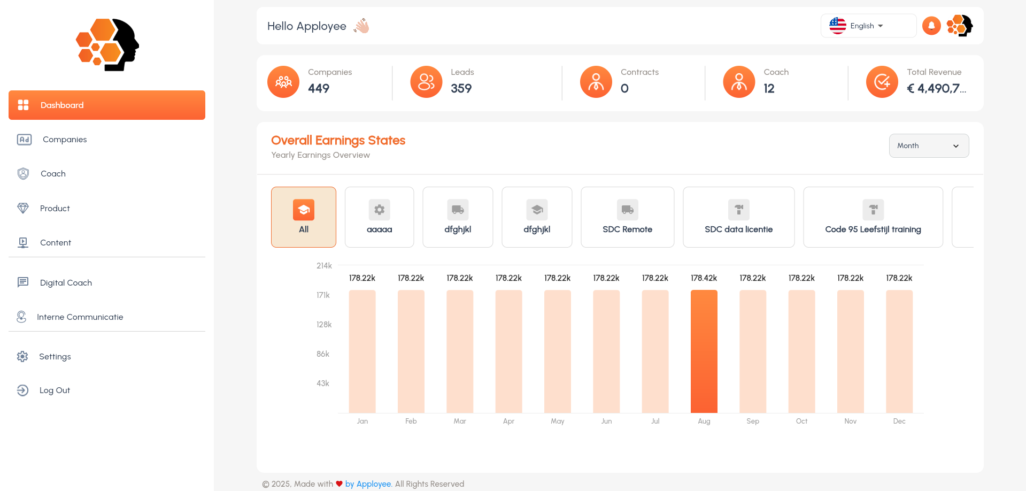The width and height of the screenshot is (1026, 491).
Task: Open the user profile avatar icon
Action: click(x=960, y=26)
